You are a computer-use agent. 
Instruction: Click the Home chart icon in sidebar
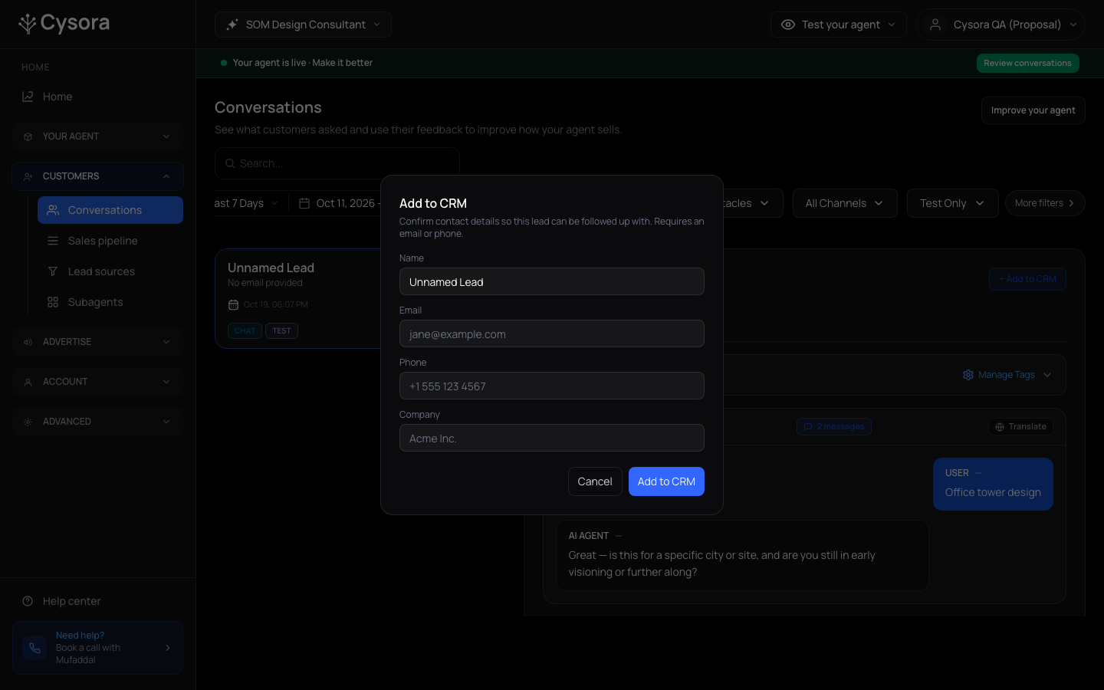click(x=28, y=97)
